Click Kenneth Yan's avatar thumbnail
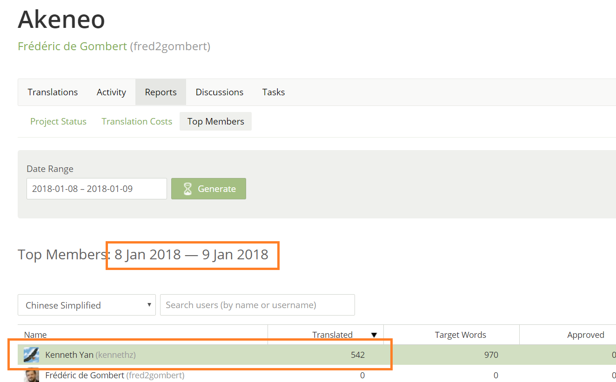The image size is (616, 382). click(31, 355)
